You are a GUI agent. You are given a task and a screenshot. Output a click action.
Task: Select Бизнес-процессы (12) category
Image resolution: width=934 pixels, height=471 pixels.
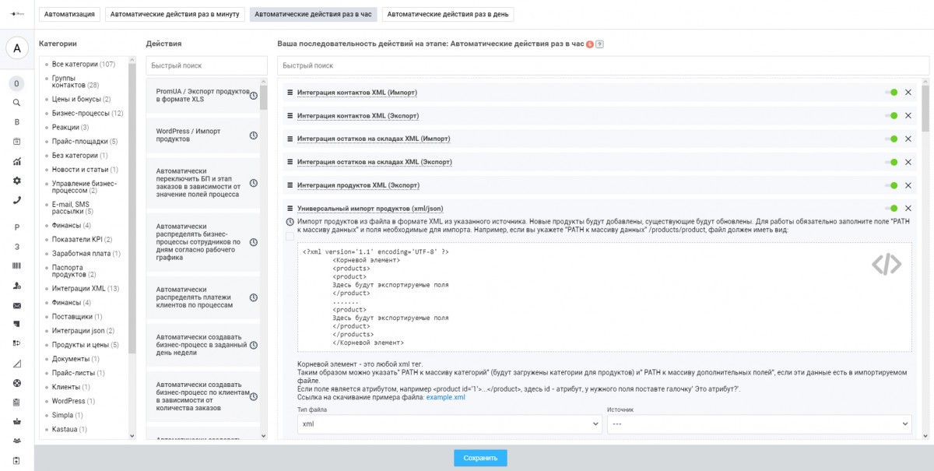[x=87, y=113]
